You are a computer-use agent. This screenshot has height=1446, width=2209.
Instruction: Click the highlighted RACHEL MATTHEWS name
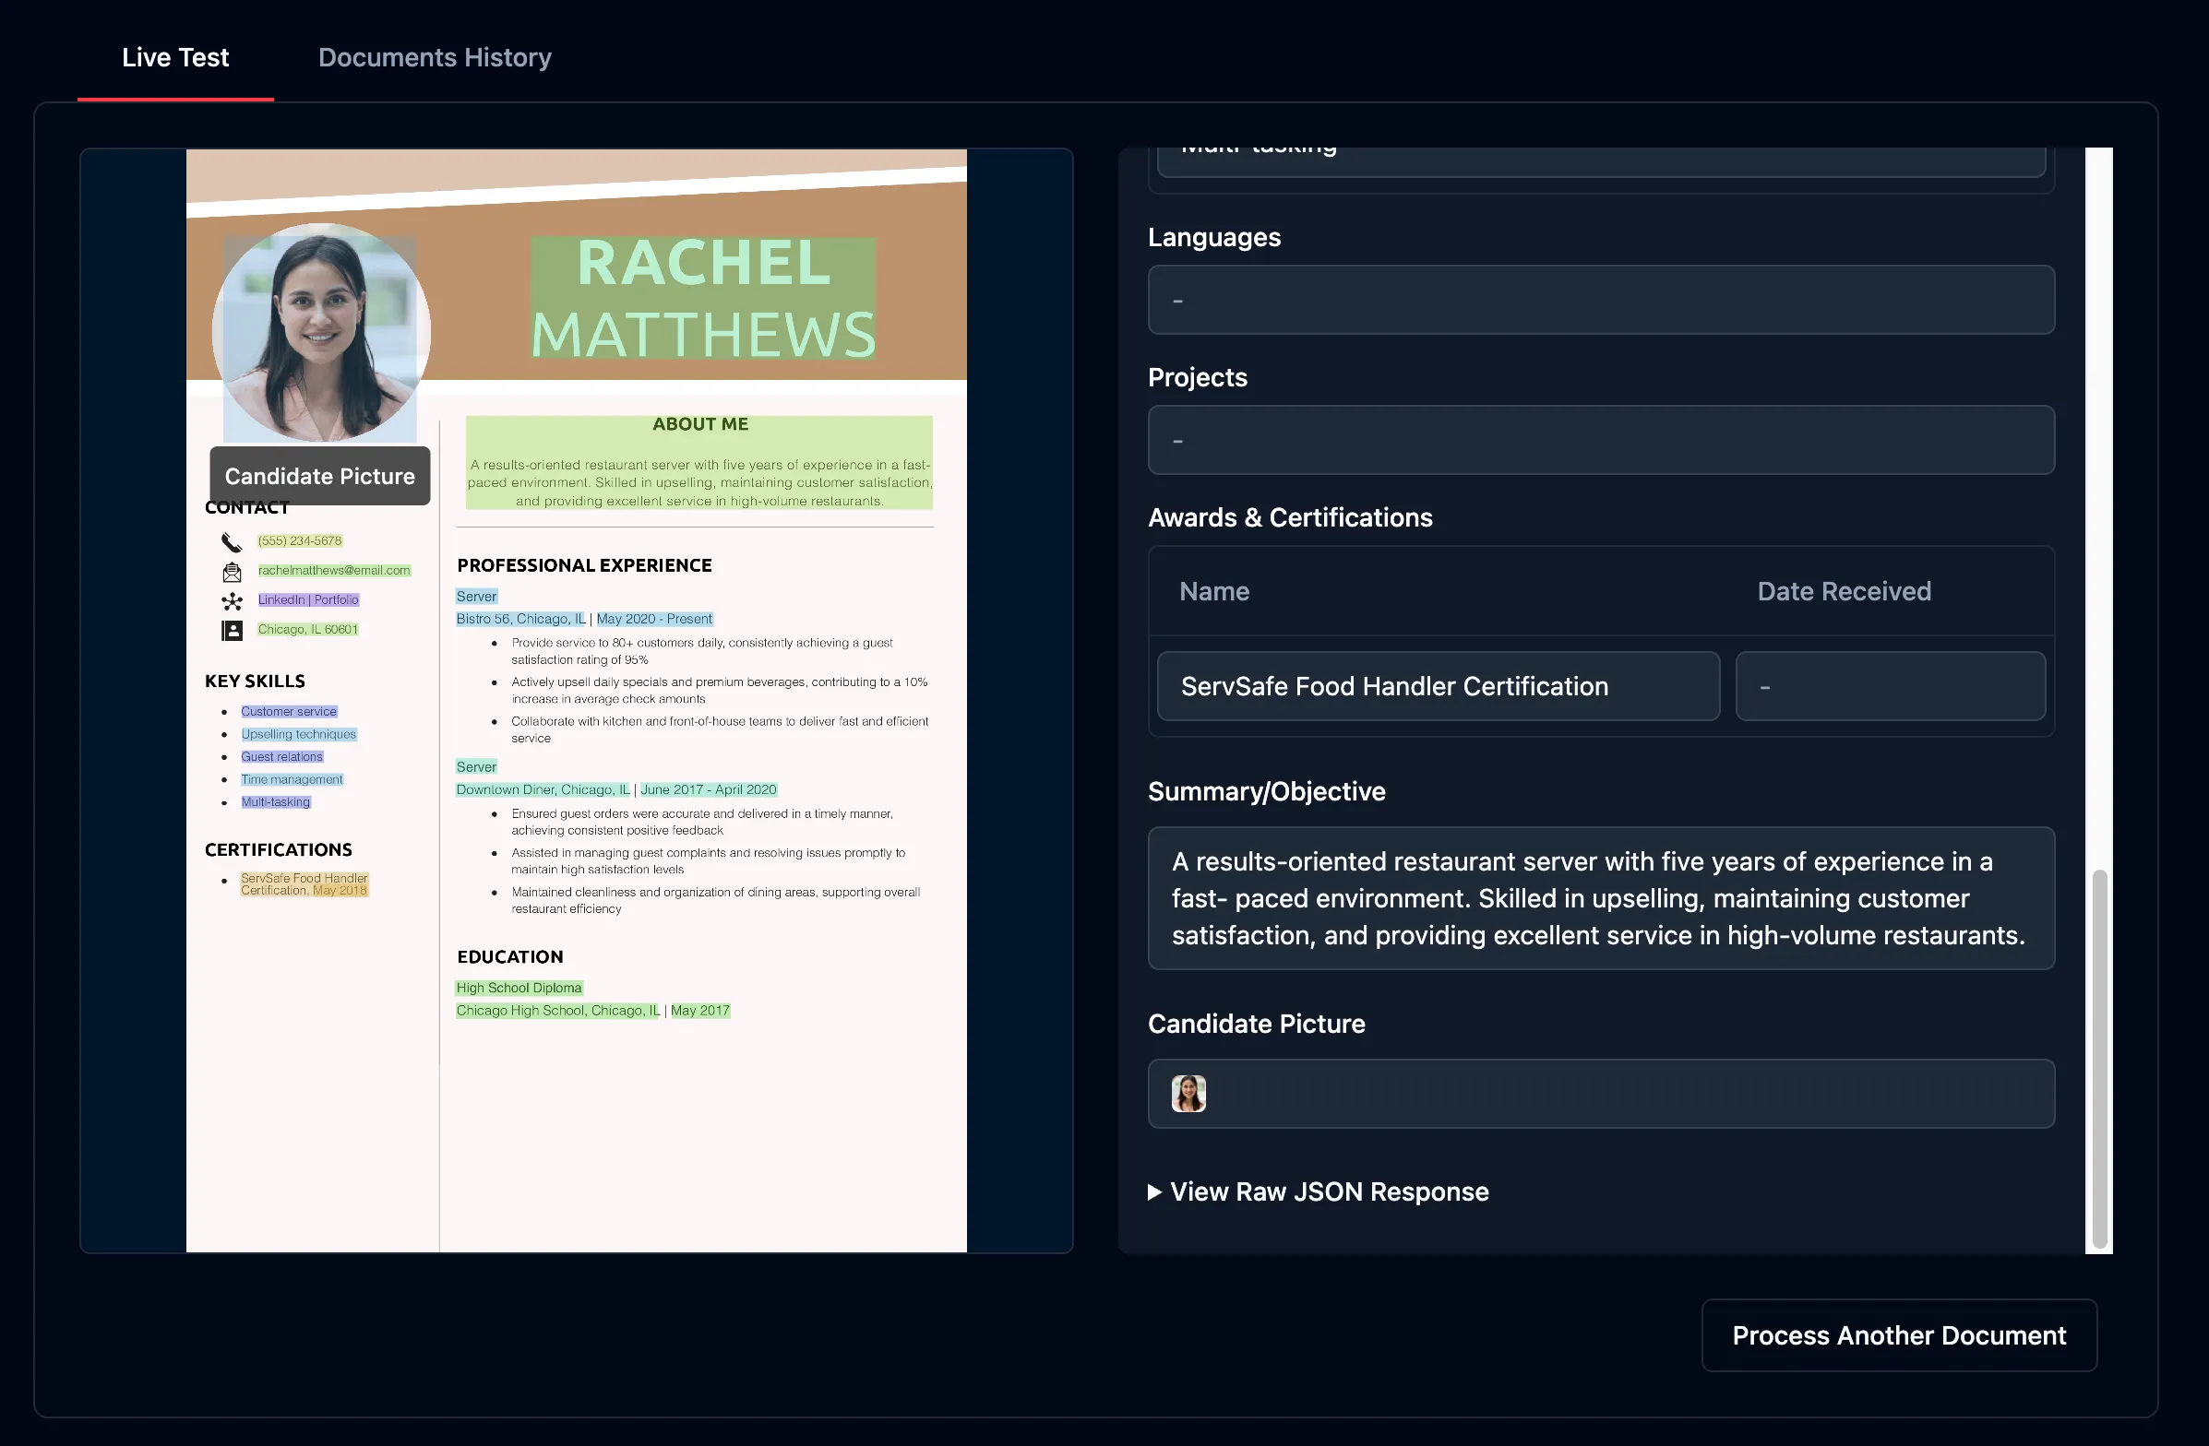[702, 299]
